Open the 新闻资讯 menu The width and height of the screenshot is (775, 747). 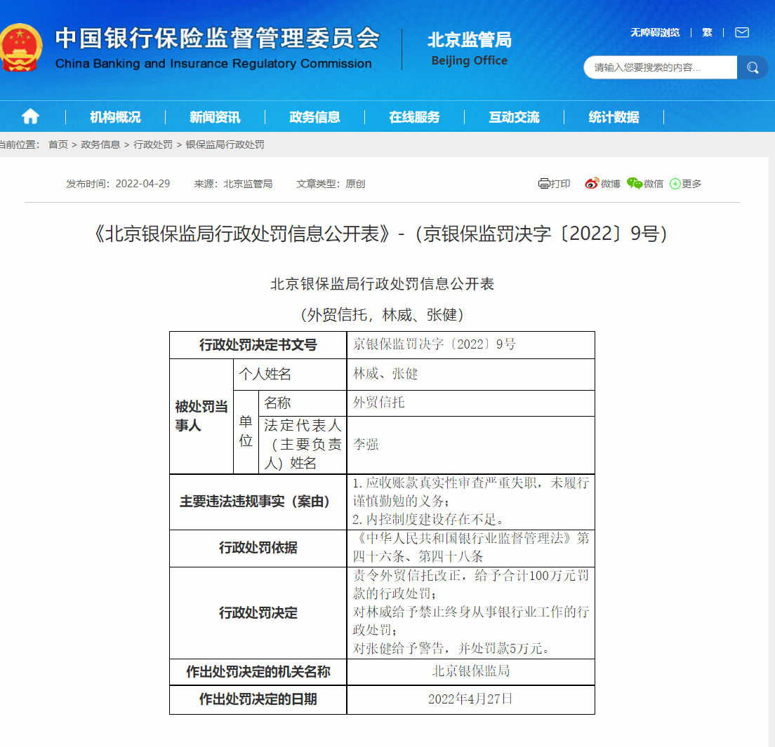point(215,117)
